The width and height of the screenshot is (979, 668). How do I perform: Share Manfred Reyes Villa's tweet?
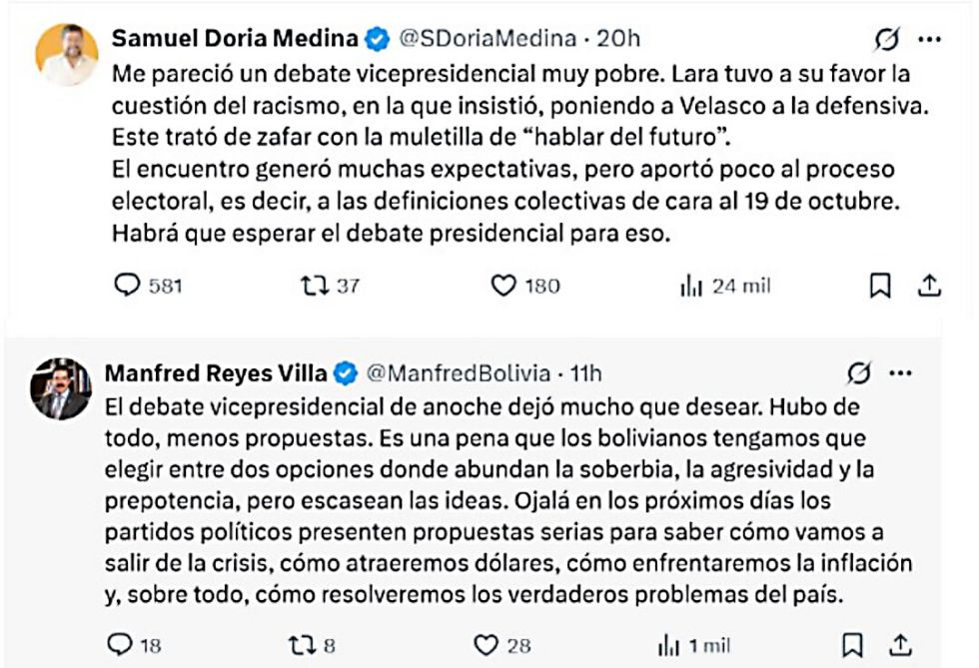click(x=899, y=645)
